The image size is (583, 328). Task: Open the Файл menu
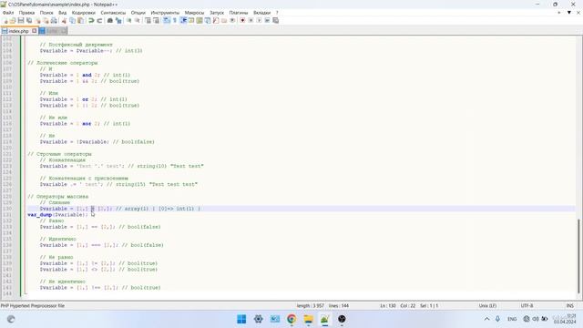point(8,13)
